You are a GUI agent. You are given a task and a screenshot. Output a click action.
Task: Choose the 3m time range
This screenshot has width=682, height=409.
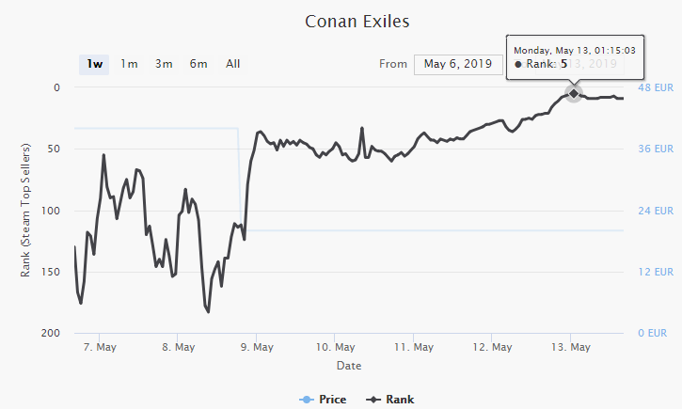164,64
